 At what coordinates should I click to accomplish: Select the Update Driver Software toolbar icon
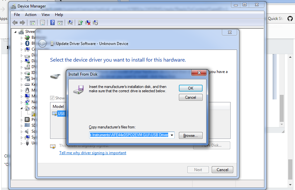[80, 22]
